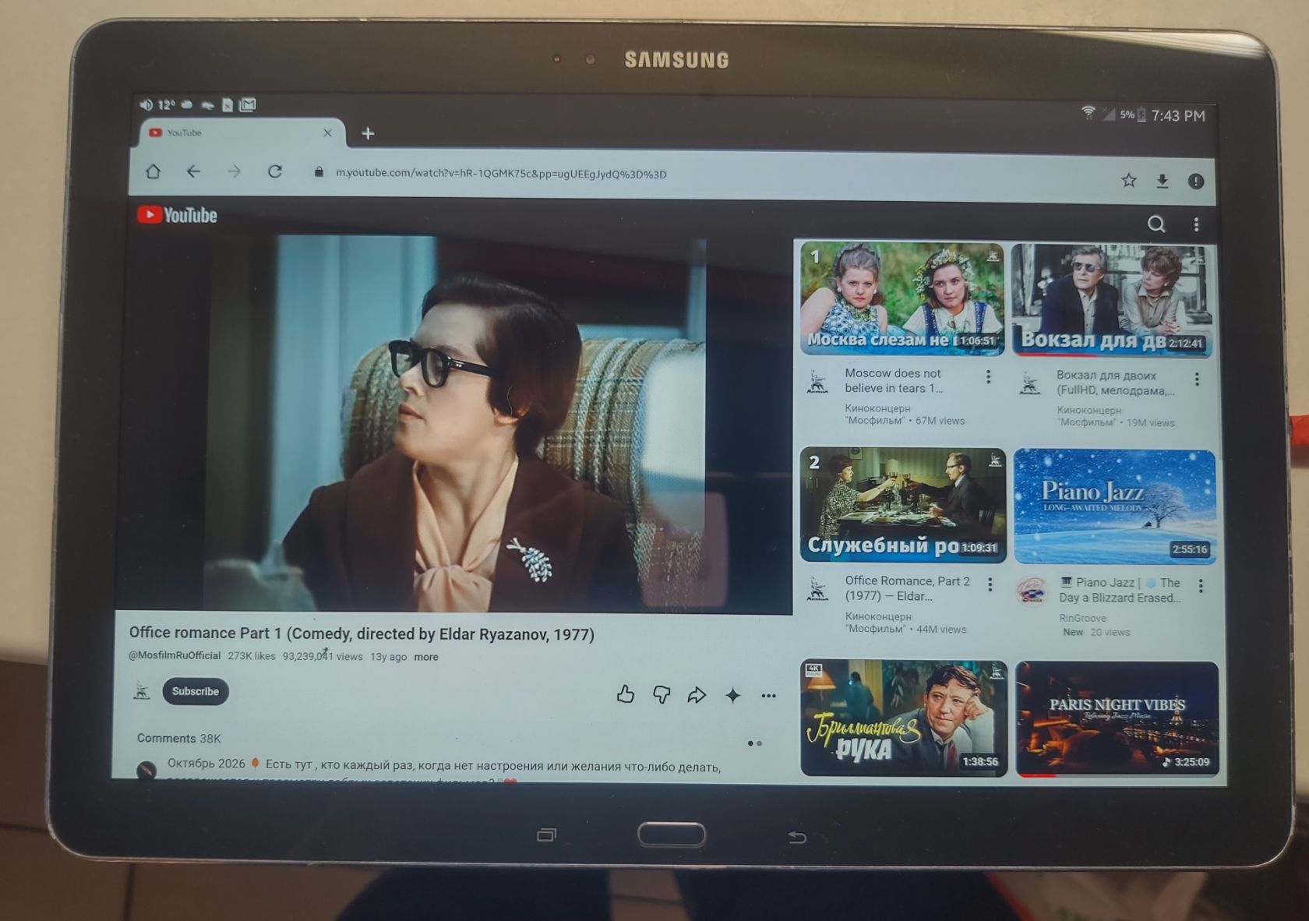Open options for Moscow does not believe video
Image resolution: width=1309 pixels, height=921 pixels.
coord(988,377)
